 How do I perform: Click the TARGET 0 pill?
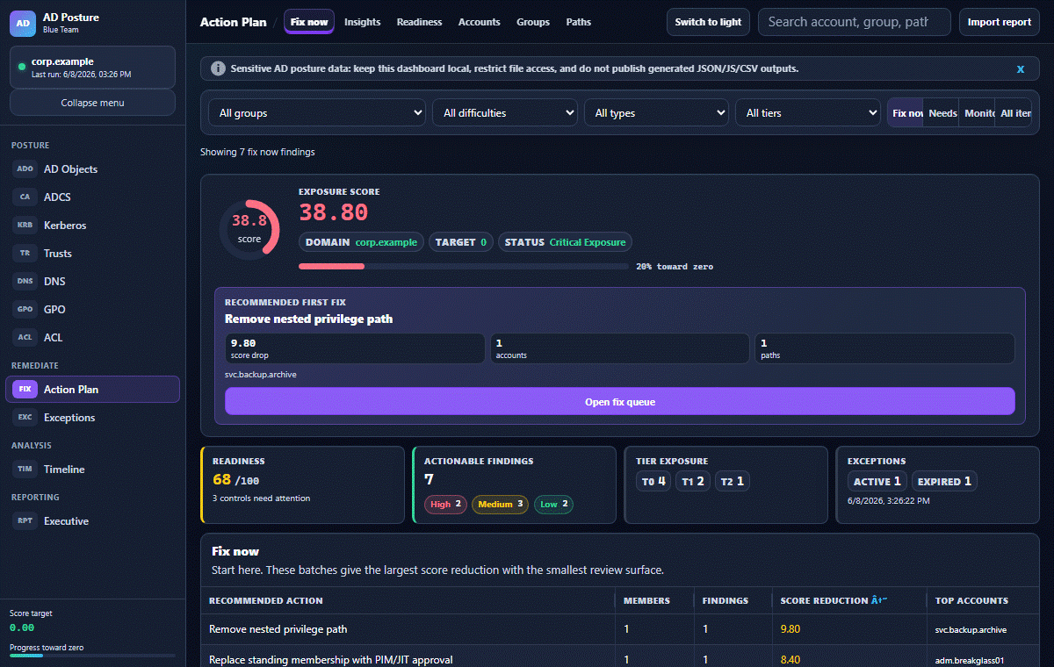click(461, 242)
